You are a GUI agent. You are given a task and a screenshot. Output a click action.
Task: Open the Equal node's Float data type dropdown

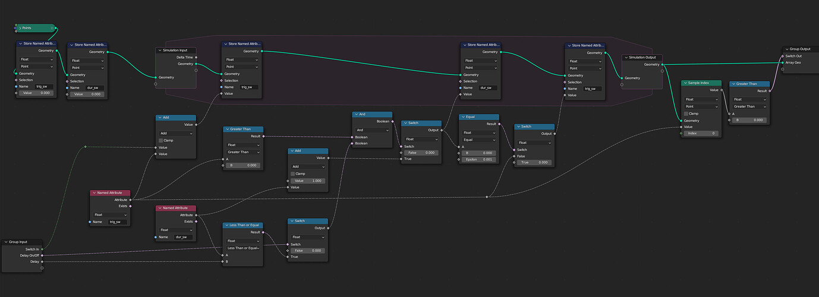(478, 132)
